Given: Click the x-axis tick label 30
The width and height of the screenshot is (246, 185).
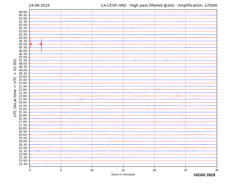Looking at the screenshot, I should [x=217, y=170].
